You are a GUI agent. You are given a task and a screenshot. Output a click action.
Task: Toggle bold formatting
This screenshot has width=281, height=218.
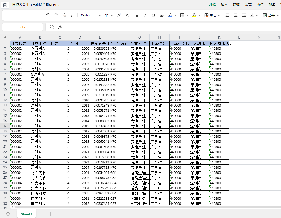(x=137, y=16)
